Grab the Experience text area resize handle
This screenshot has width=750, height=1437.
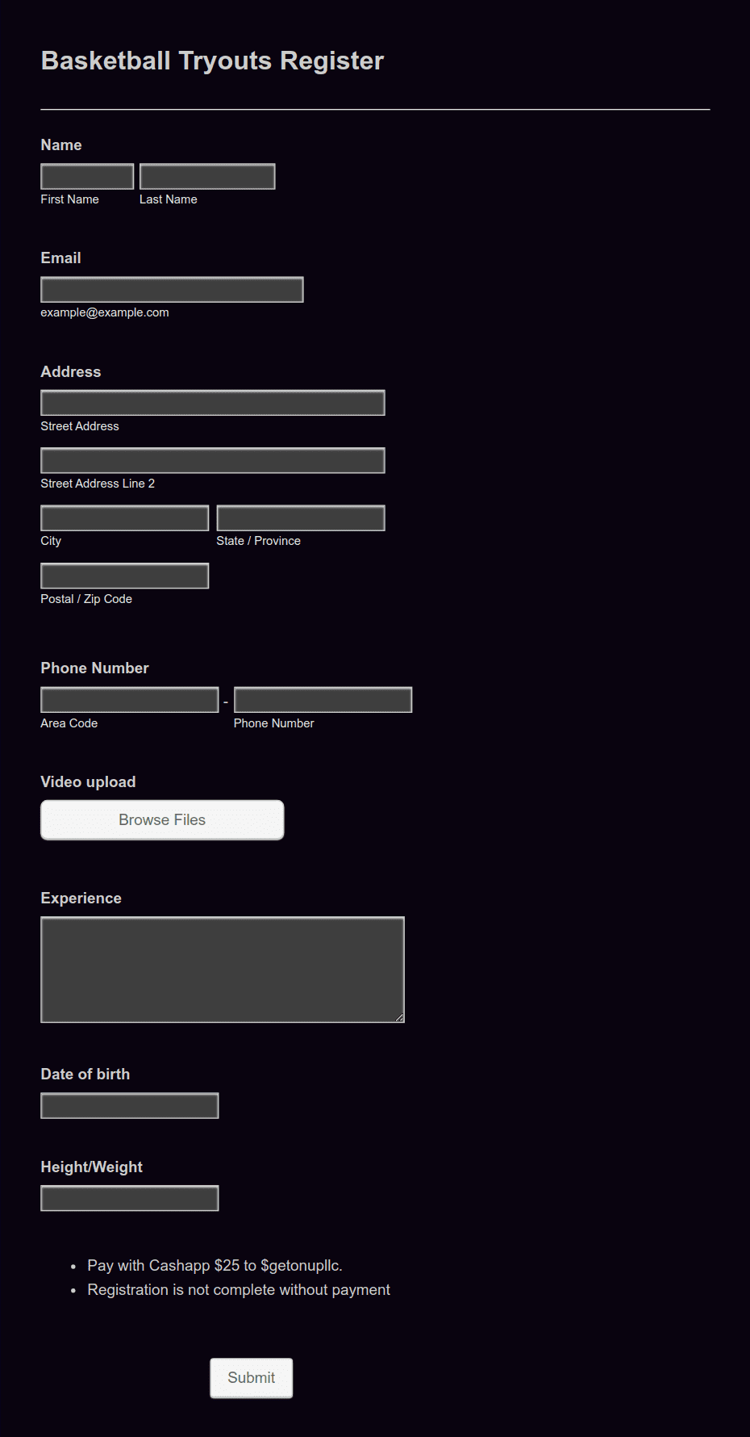tap(399, 1018)
